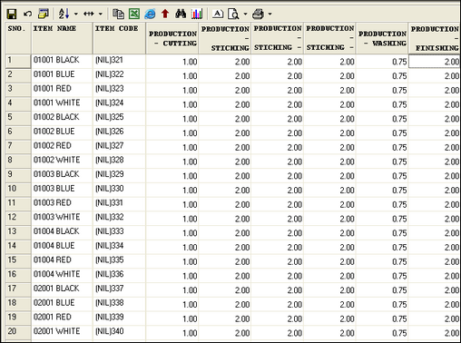Image resolution: width=461 pixels, height=343 pixels.
Task: Click item name 02001 BLACK
Action: tap(56, 289)
